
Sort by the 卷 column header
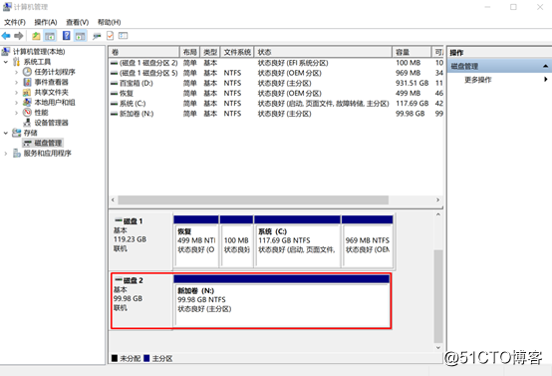pyautogui.click(x=144, y=52)
